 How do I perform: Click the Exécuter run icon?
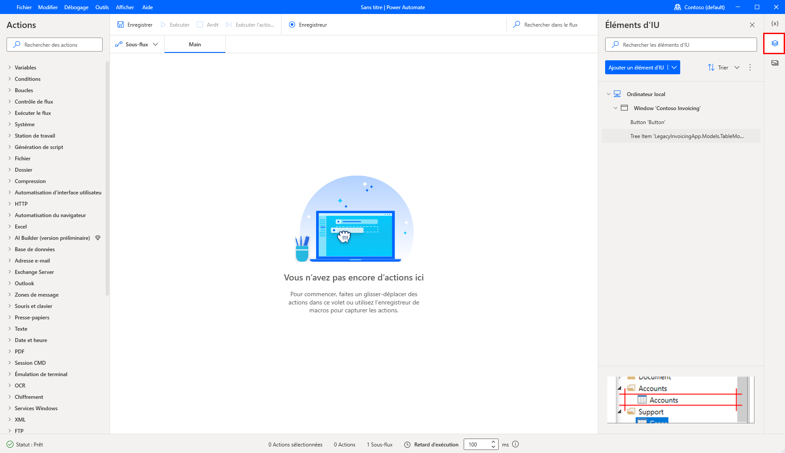pos(162,24)
